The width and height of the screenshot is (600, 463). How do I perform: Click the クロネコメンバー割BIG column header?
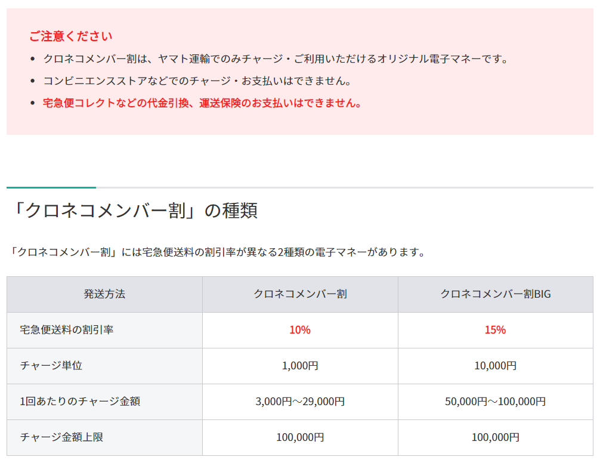(x=496, y=294)
